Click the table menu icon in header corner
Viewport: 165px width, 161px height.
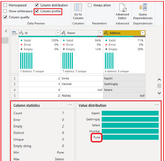tap(15, 33)
